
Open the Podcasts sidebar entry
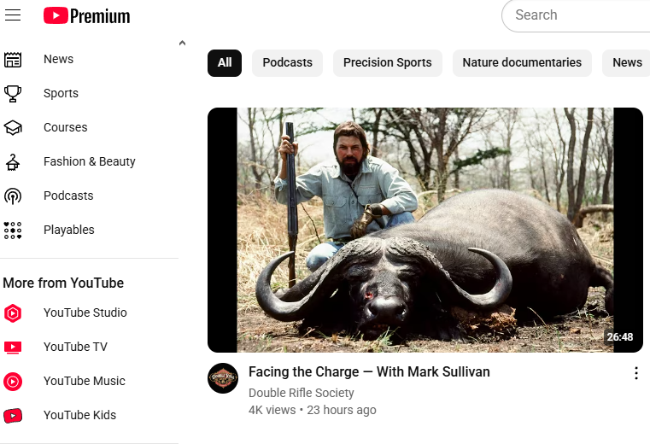pos(68,196)
